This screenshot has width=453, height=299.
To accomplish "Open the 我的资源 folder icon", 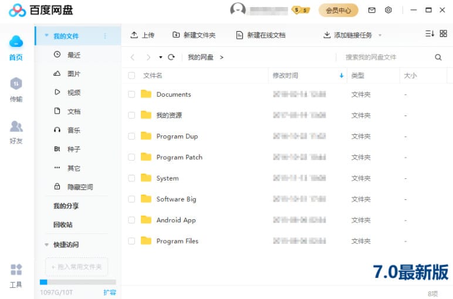I will 146,115.
